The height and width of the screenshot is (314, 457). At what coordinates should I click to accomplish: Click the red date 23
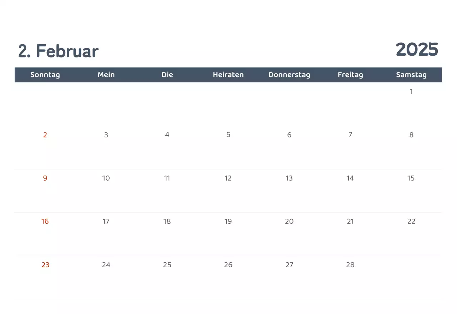[45, 265]
